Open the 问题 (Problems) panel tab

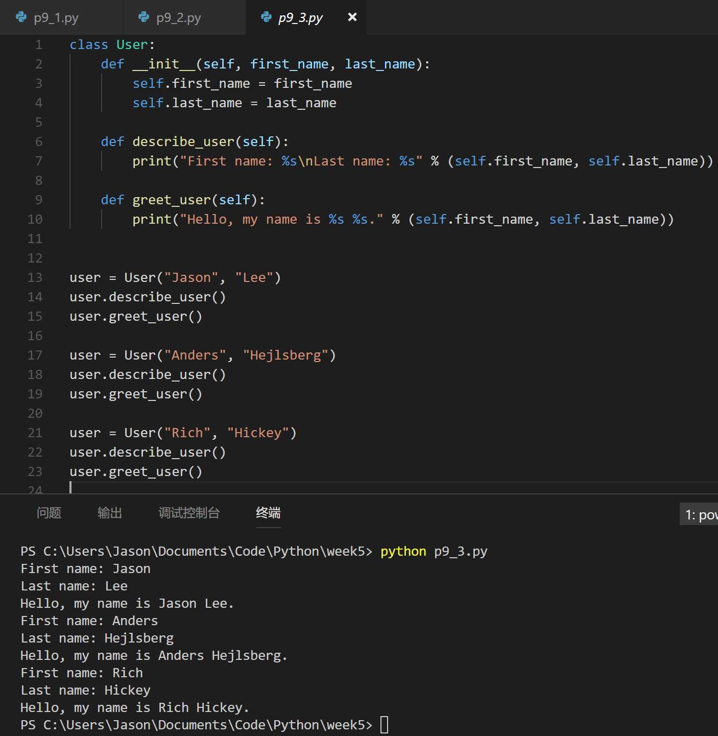click(49, 513)
